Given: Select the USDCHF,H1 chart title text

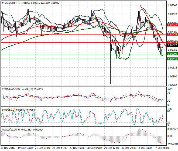Looking at the screenshot, I should tap(12, 3).
